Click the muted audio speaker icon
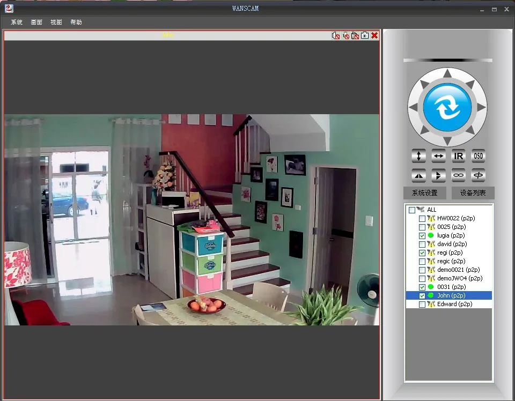 (x=336, y=35)
